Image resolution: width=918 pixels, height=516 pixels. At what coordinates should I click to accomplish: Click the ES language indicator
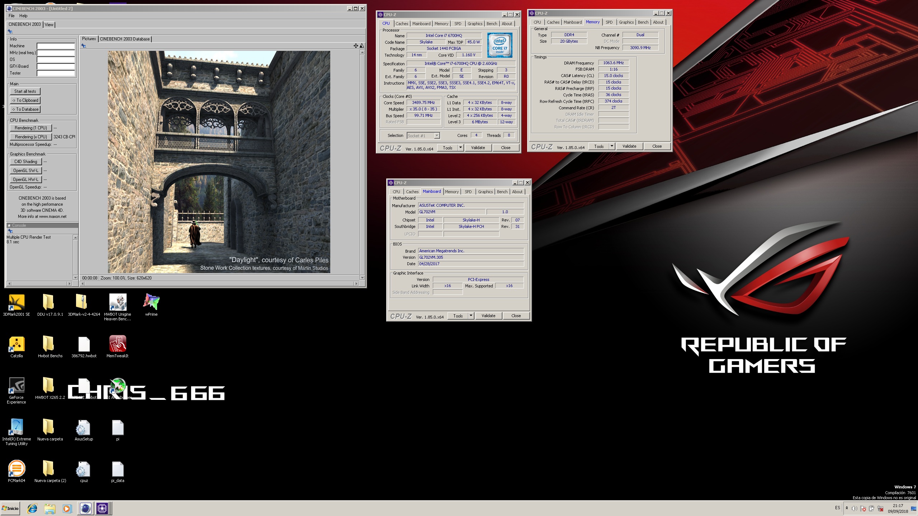pos(837,508)
